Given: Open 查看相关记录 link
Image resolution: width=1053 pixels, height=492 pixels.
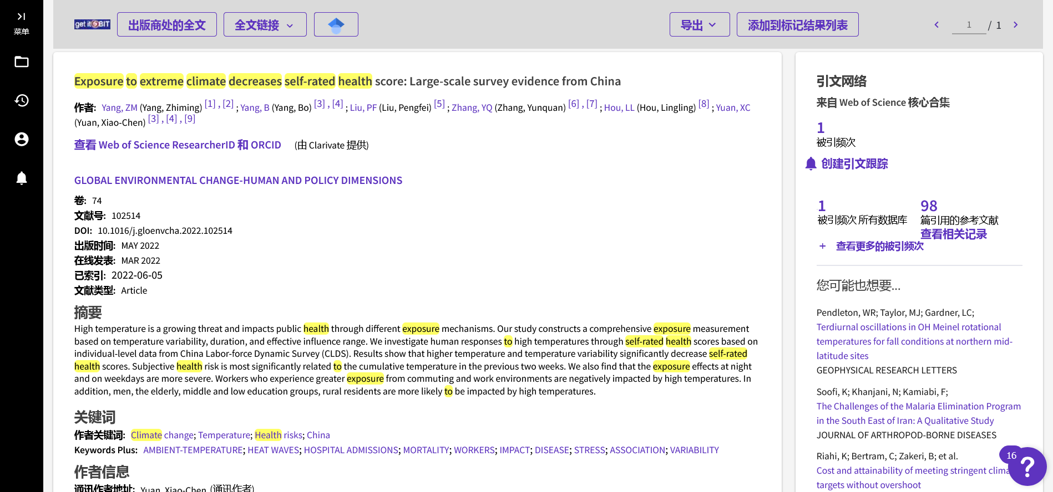Looking at the screenshot, I should tap(953, 234).
